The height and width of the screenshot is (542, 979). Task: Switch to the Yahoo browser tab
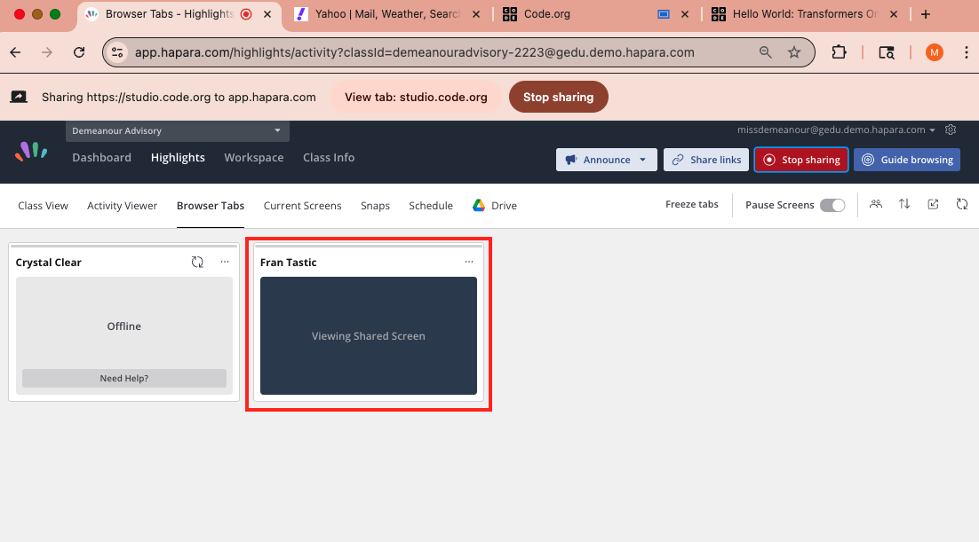387,13
